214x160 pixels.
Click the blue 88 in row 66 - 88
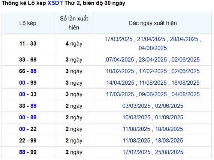point(33,71)
